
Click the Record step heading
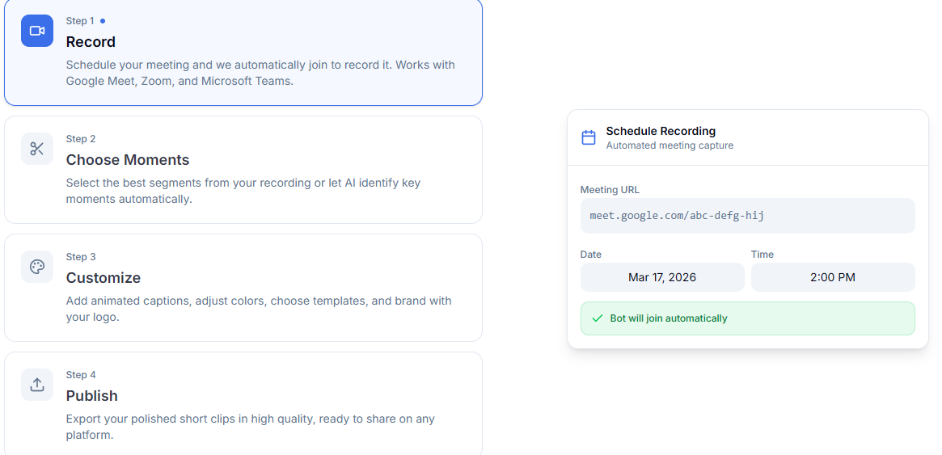click(91, 42)
